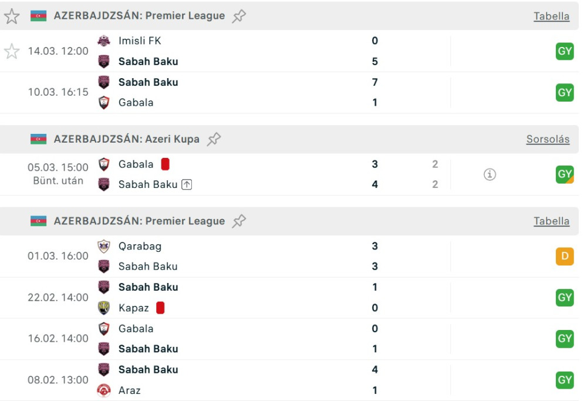Image resolution: width=587 pixels, height=401 pixels.
Task: Star the Azerbaijan Premier League header
Action: point(12,16)
